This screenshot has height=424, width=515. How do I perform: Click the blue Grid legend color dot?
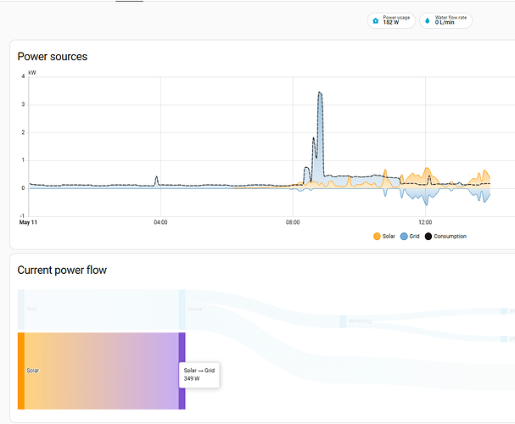pos(404,237)
